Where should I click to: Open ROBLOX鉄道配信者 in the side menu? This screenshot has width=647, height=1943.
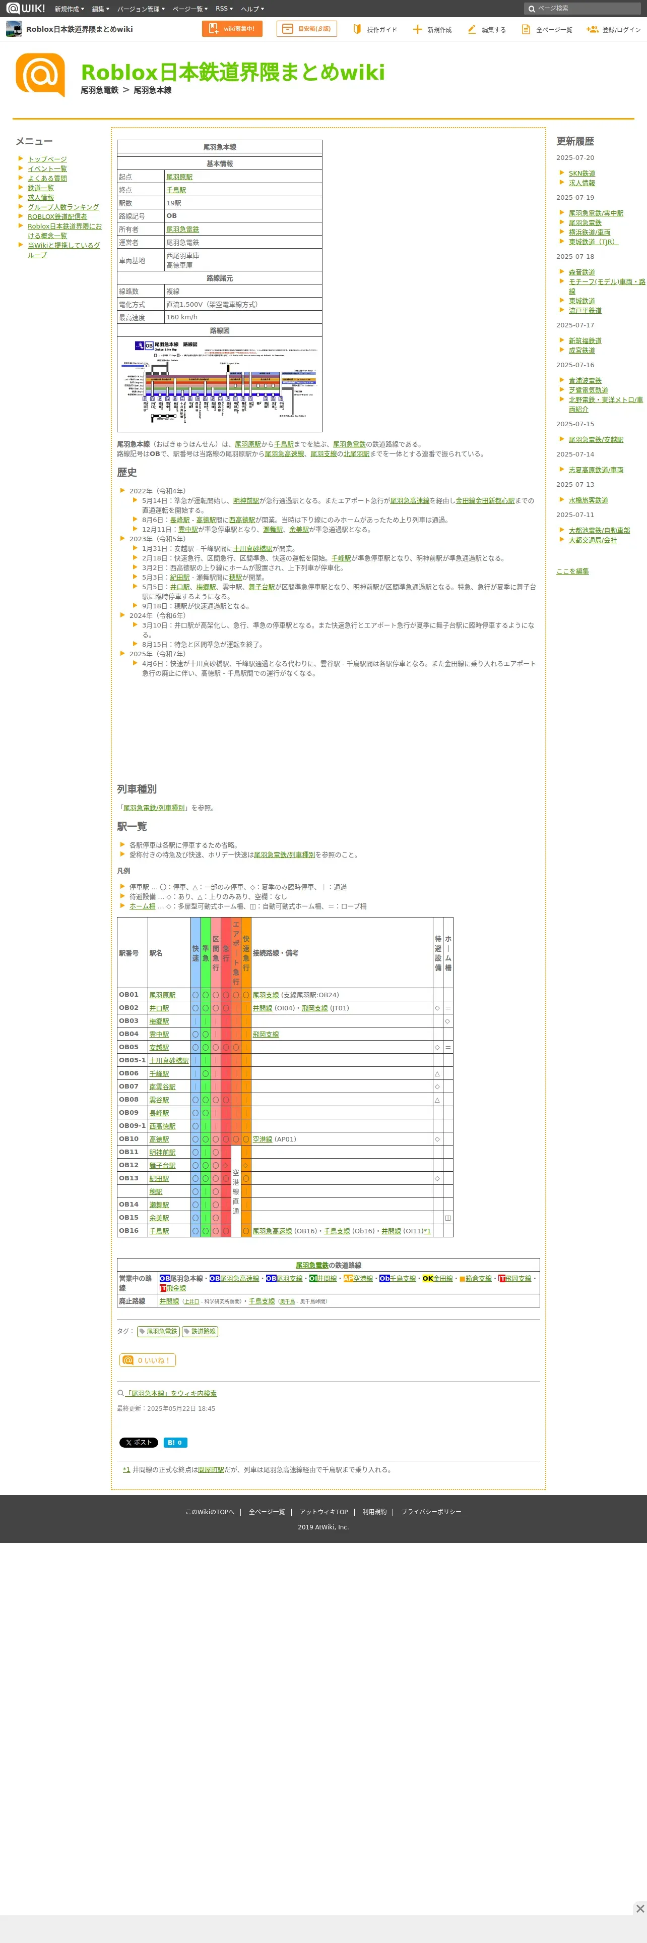[x=57, y=216]
